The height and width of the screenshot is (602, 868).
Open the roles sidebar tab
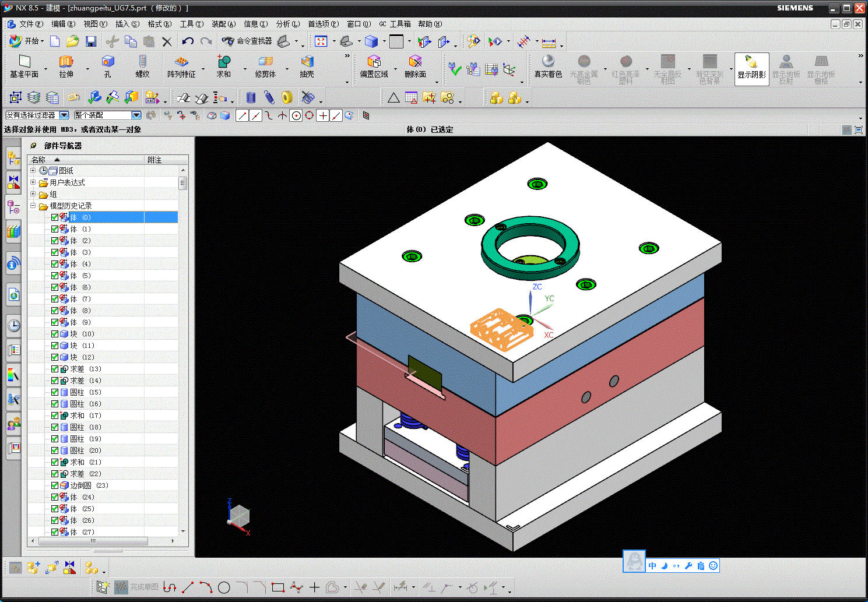tap(13, 424)
